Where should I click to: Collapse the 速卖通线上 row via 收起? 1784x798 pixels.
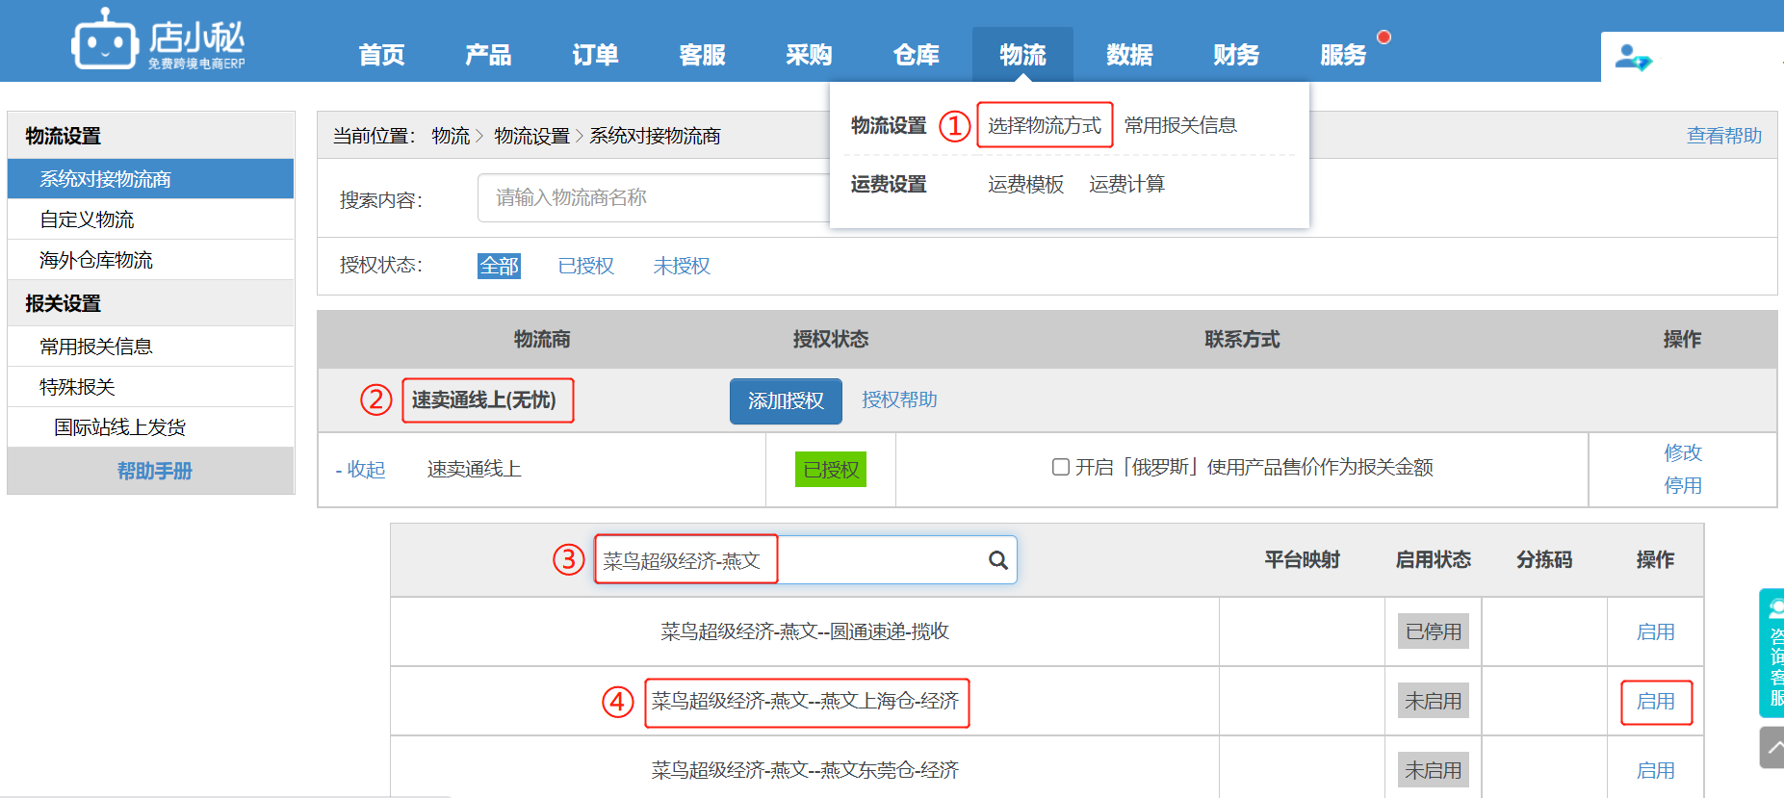(x=360, y=470)
